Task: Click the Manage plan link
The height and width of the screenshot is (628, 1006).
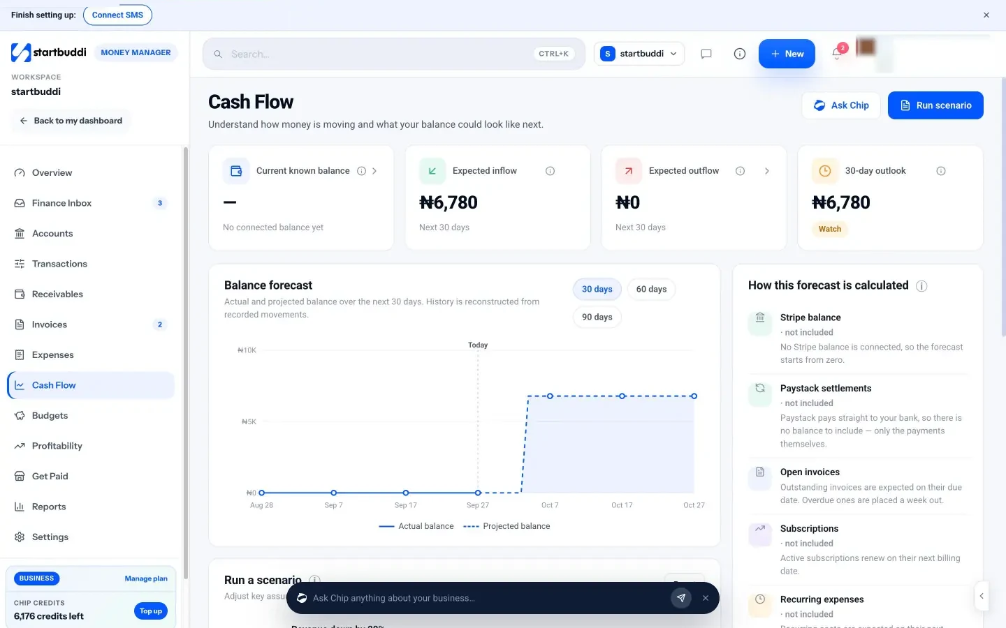Action: pos(146,578)
